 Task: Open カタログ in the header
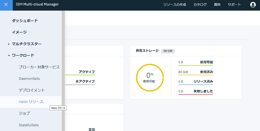coord(200,5)
